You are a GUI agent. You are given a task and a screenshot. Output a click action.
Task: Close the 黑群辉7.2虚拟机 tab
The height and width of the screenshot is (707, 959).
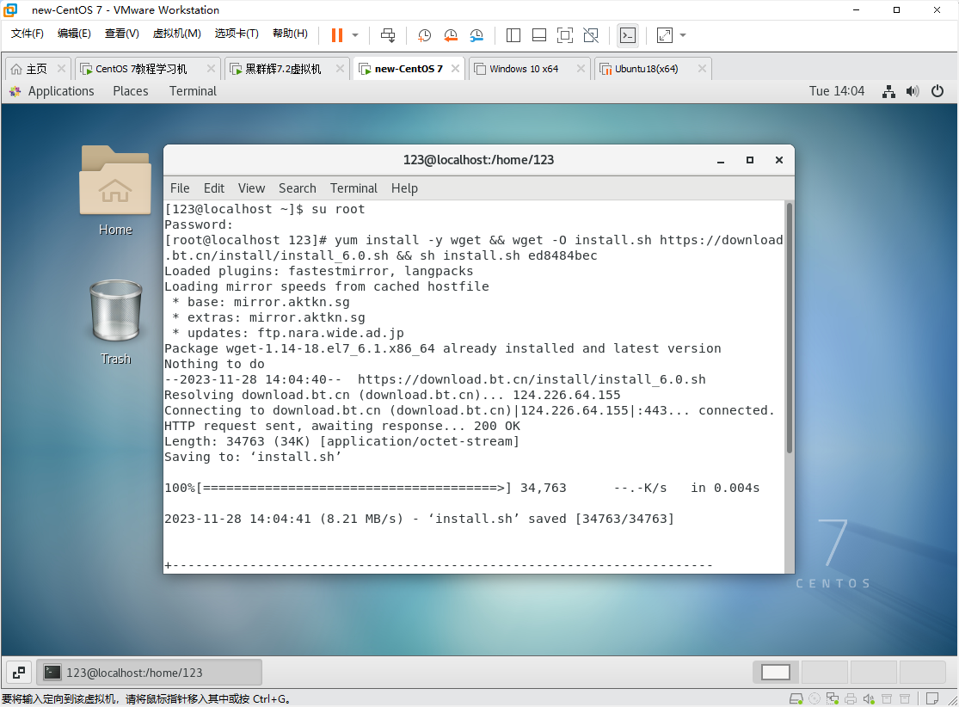[340, 69]
